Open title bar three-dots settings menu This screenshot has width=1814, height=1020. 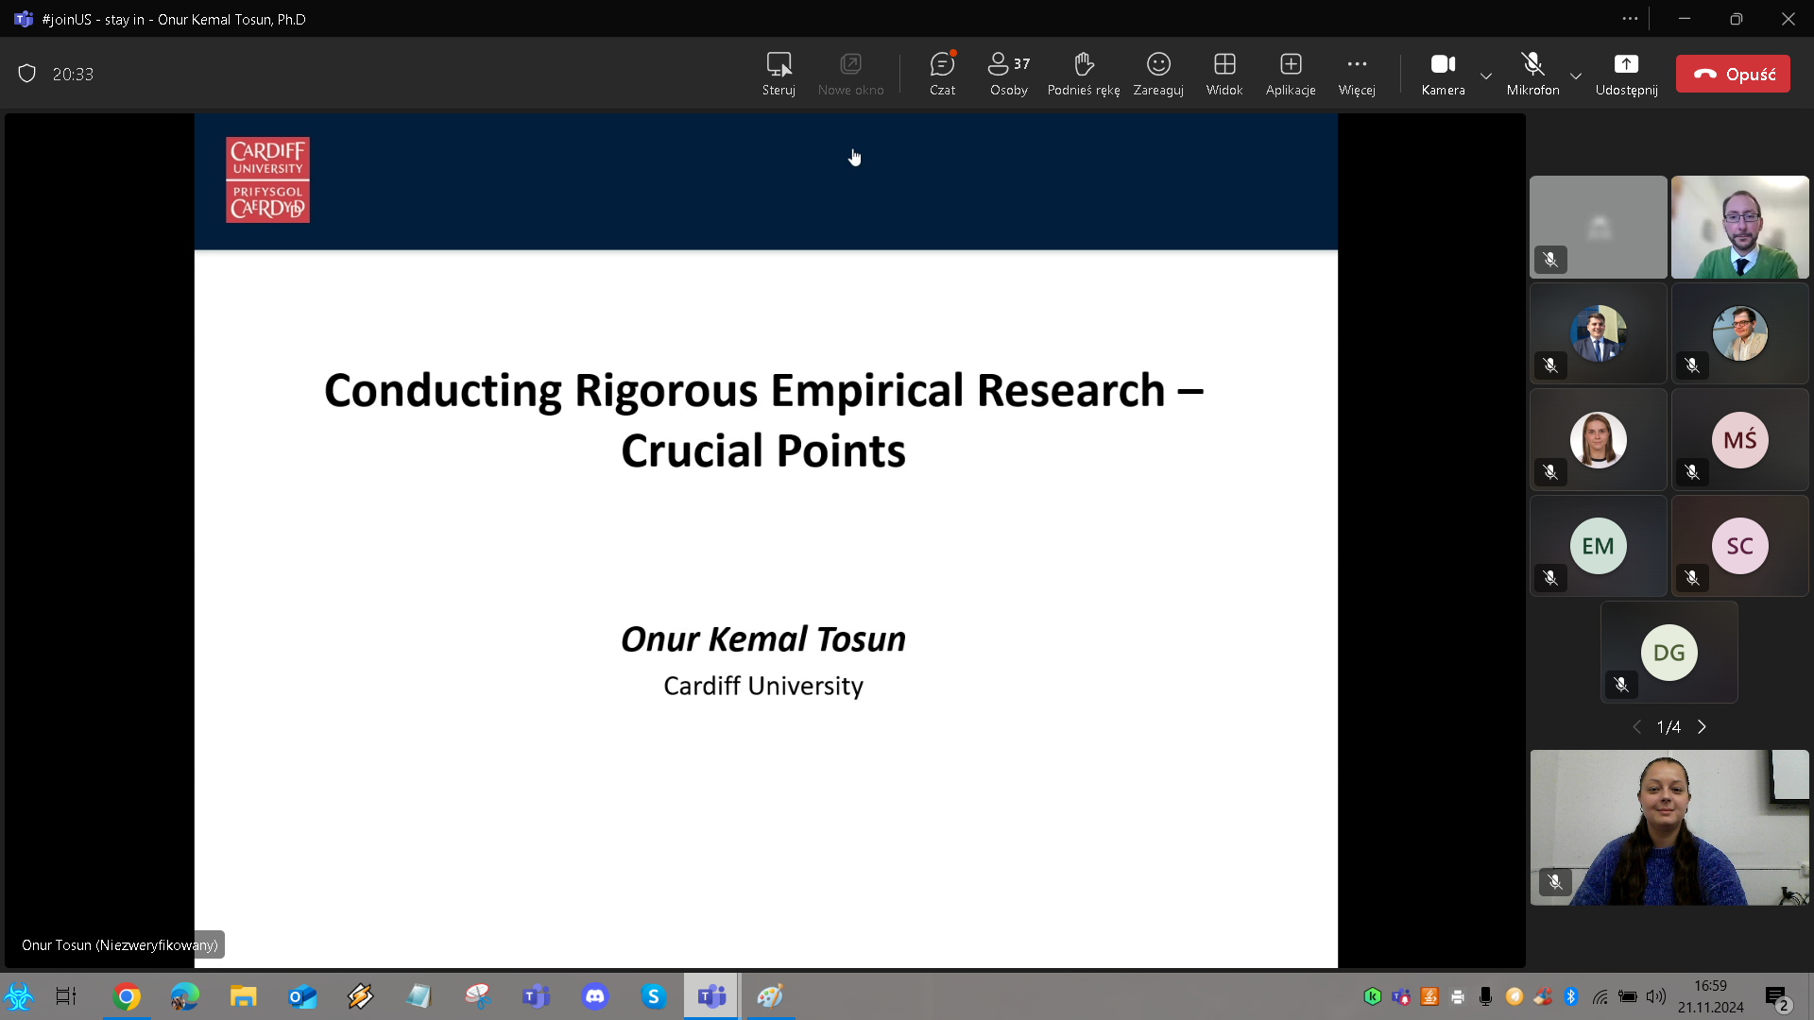point(1630,19)
